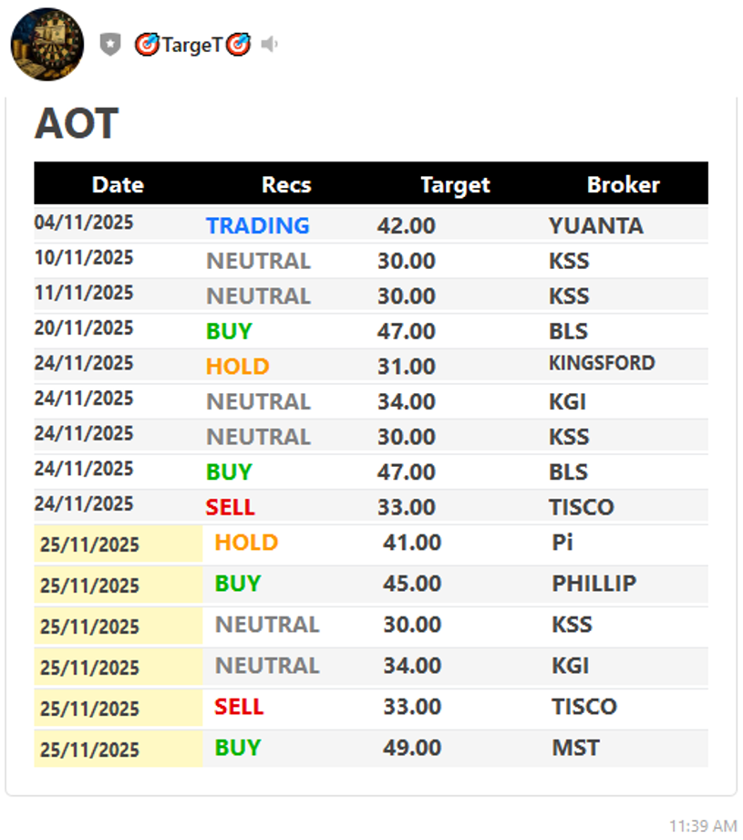Click the 04/11/2025 date cell
Screen dimensions: 743x840
pos(84,223)
